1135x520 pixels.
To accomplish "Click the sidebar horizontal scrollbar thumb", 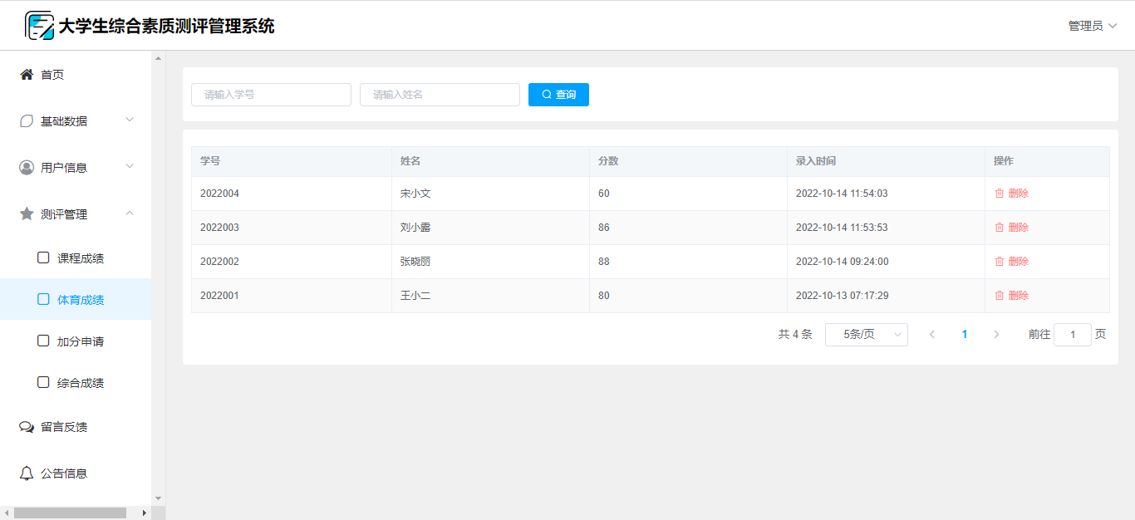I will coord(70,513).
